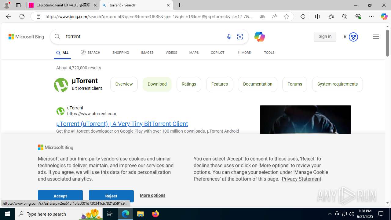Switch to Clip Studio Paint tab

coord(63,5)
